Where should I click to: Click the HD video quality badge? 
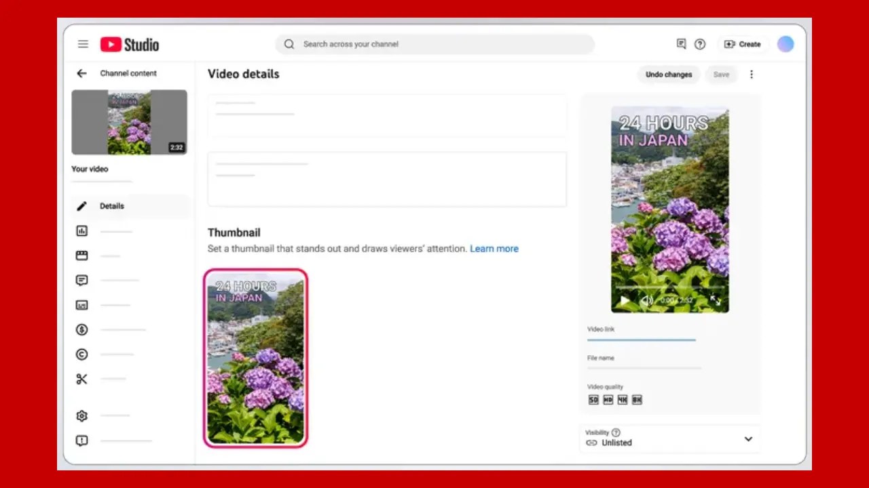pyautogui.click(x=608, y=400)
